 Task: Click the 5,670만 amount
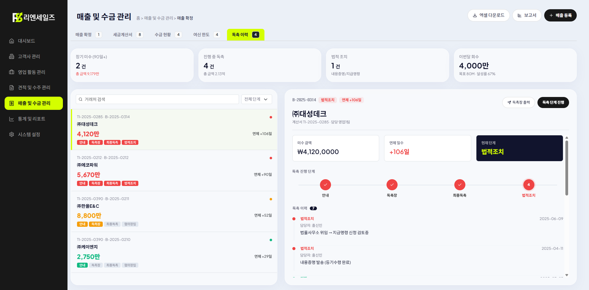(x=89, y=175)
